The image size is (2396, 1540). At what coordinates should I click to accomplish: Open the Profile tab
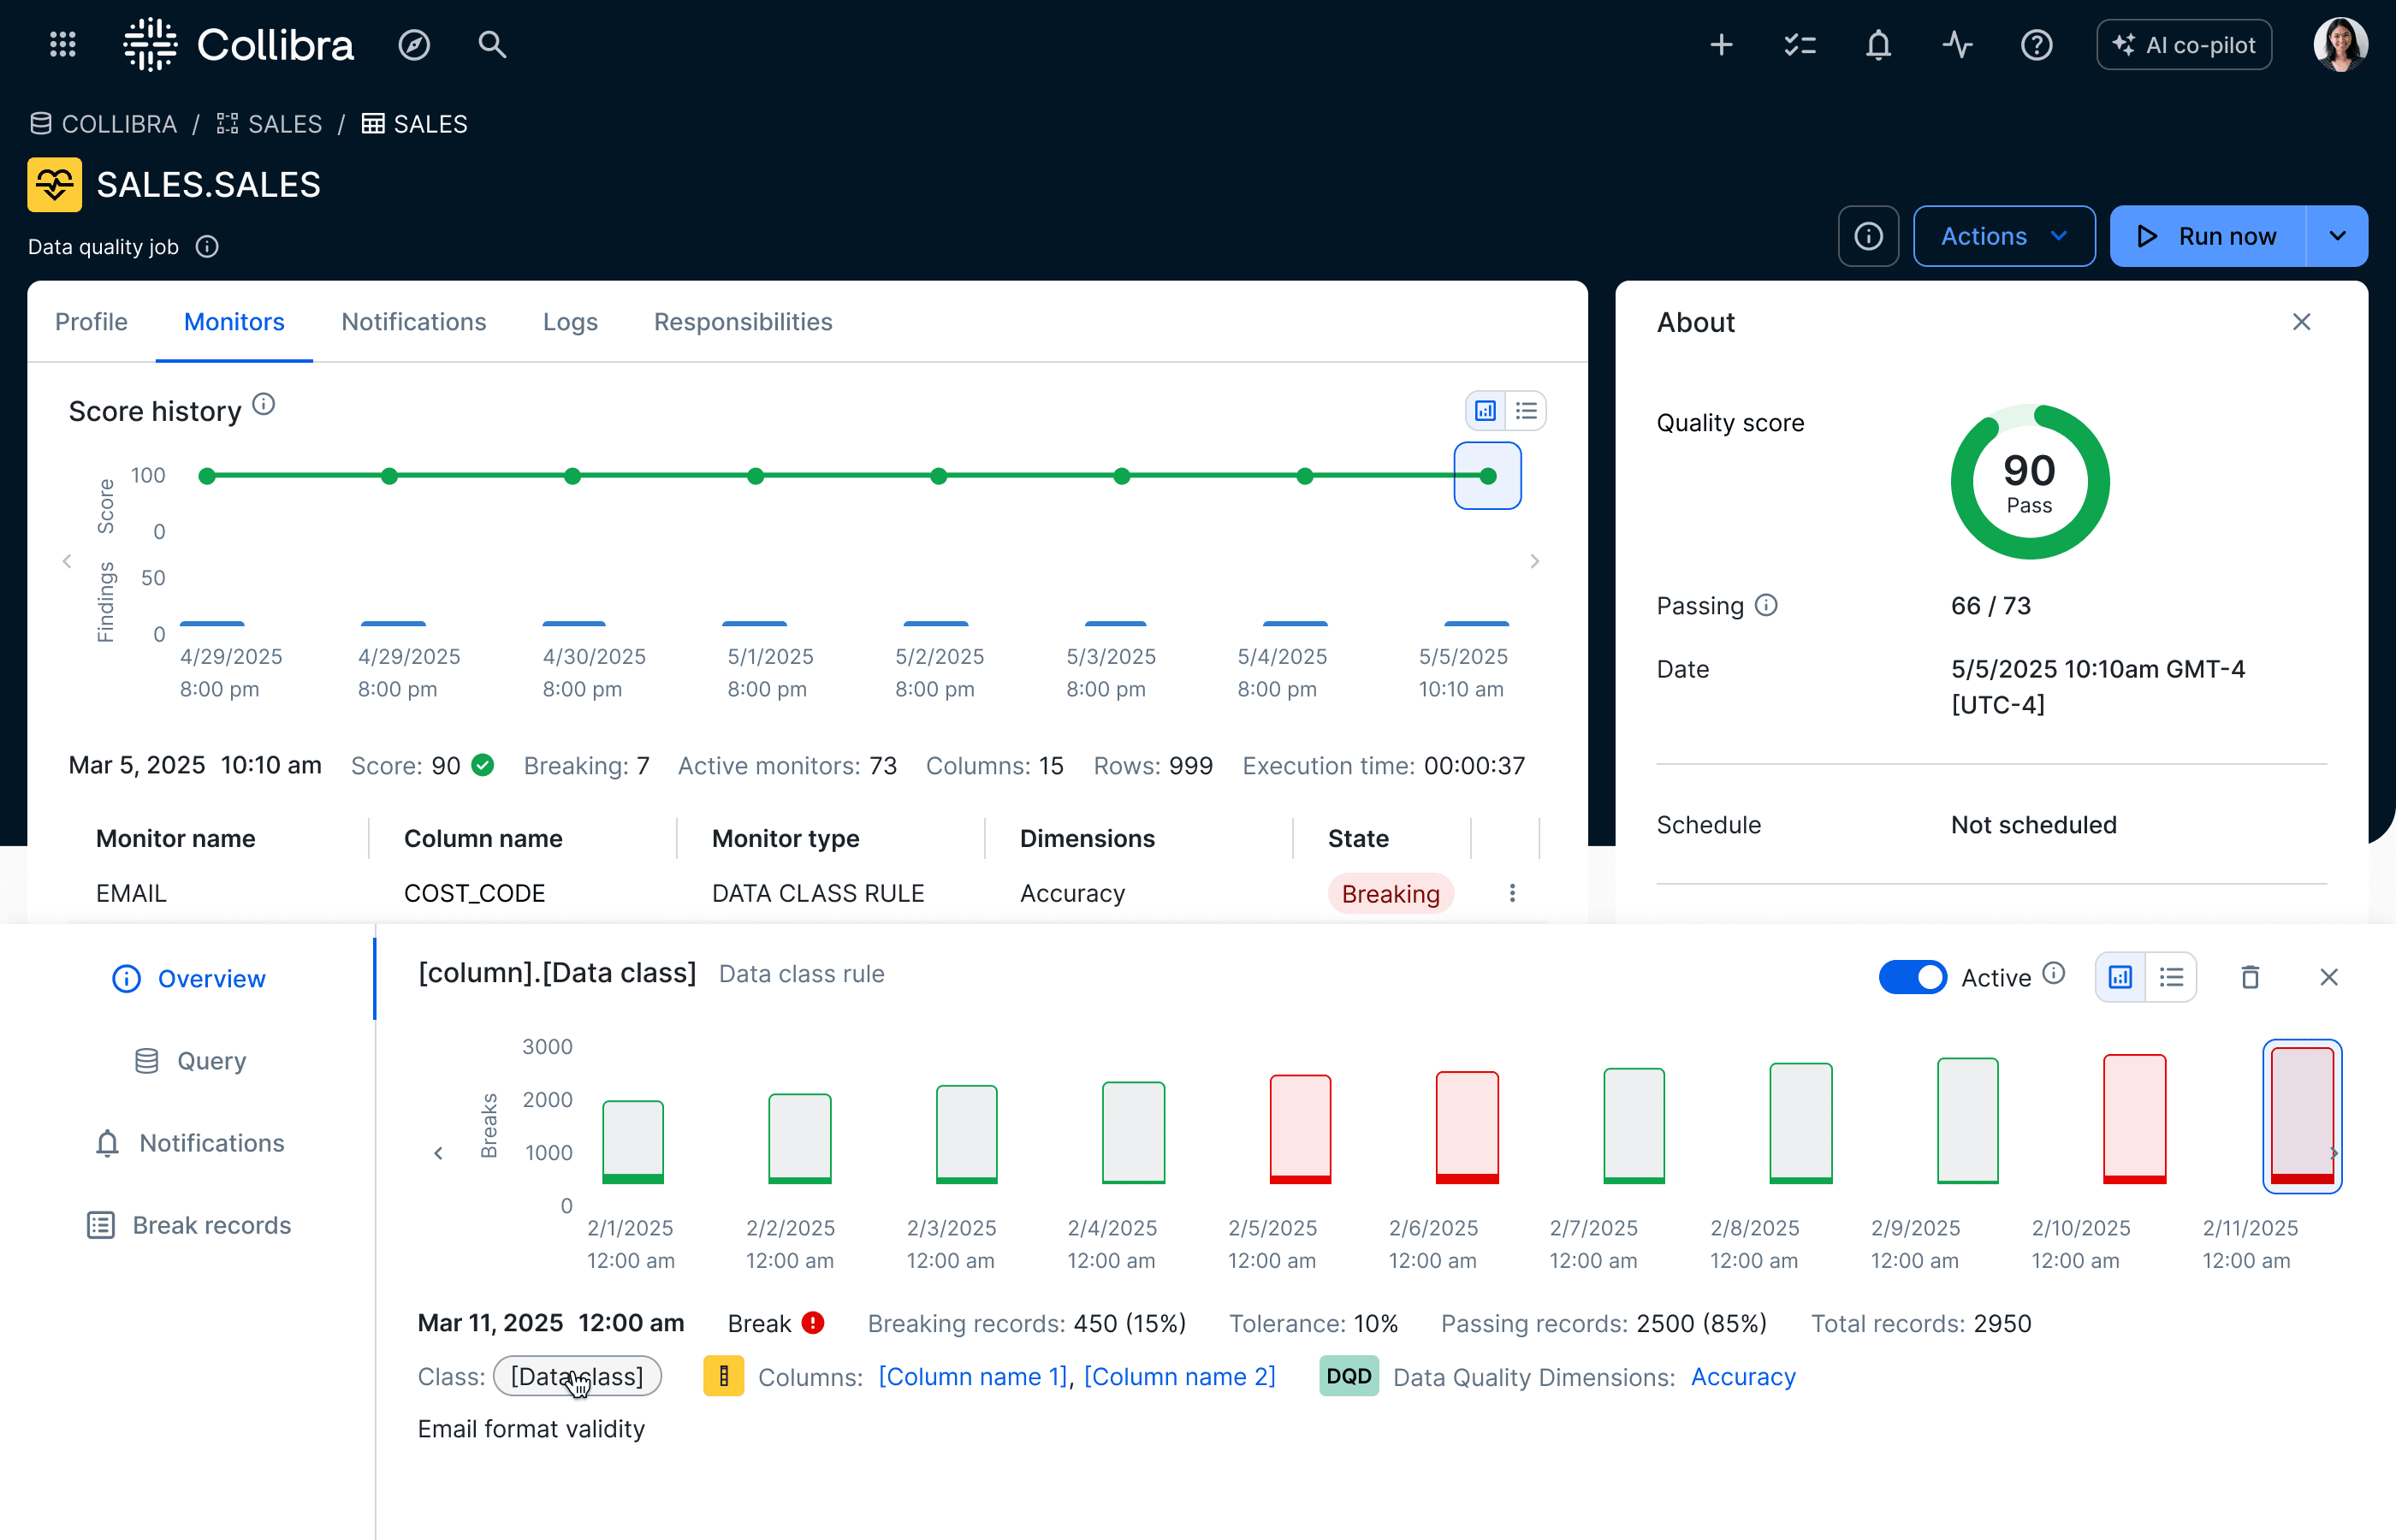point(91,322)
